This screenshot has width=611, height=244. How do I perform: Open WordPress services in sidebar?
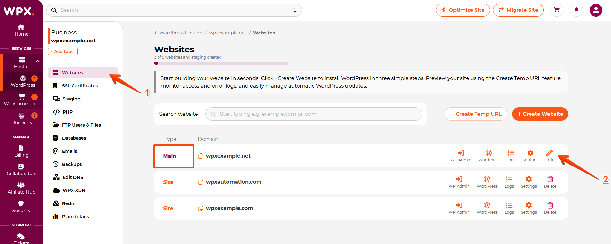(x=23, y=81)
